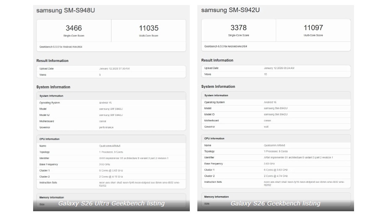This screenshot has height=215, width=375.
Task: Click '6 Cores @ 3.63 GHz' in SM-S948U listing
Action: (111, 171)
